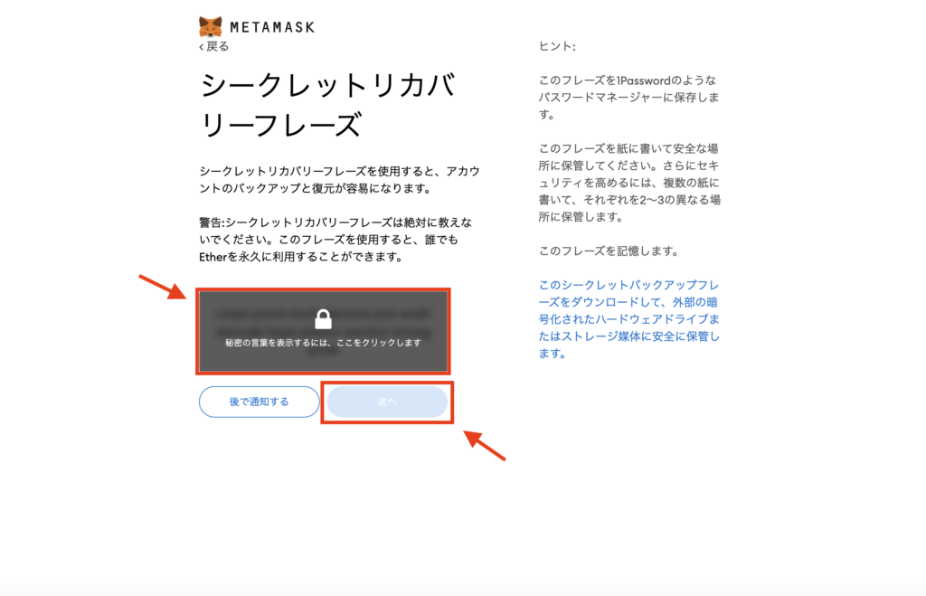The image size is (926, 596).
Task: Click the back chevron beside 戻る
Action: [202, 46]
